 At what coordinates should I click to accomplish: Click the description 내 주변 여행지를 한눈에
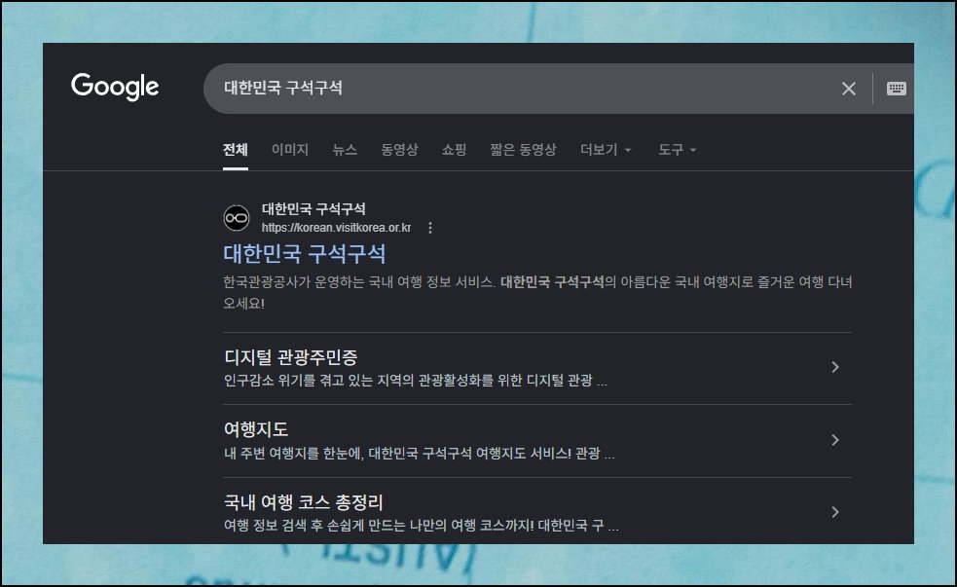[x=419, y=454]
